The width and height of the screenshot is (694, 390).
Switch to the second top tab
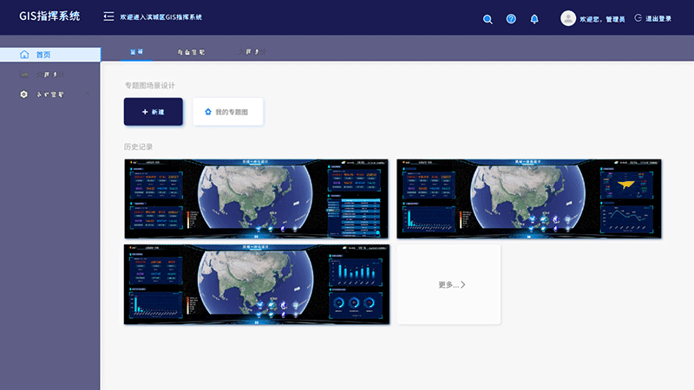point(191,52)
